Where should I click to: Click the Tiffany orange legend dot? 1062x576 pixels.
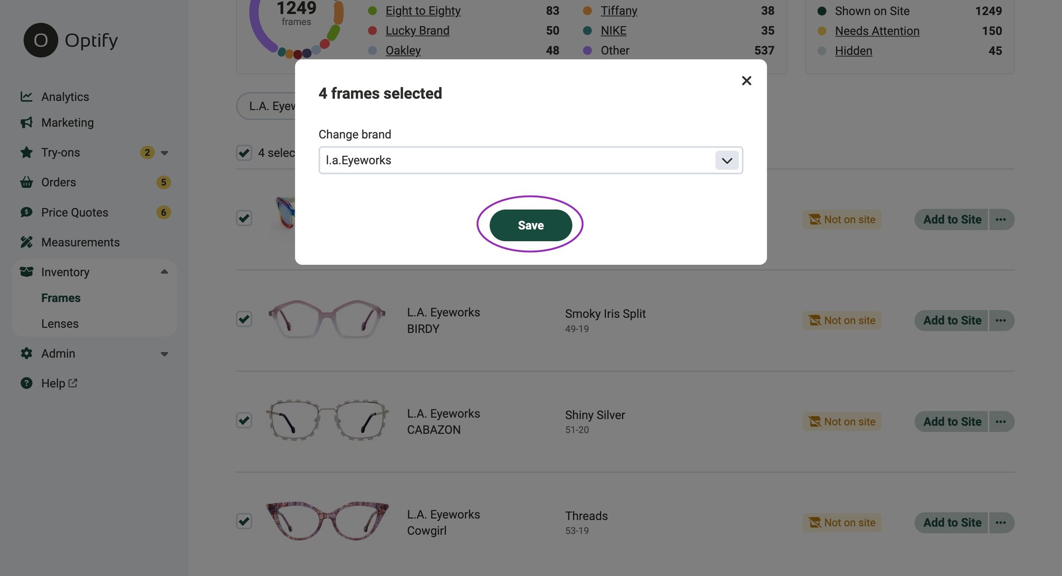[587, 10]
